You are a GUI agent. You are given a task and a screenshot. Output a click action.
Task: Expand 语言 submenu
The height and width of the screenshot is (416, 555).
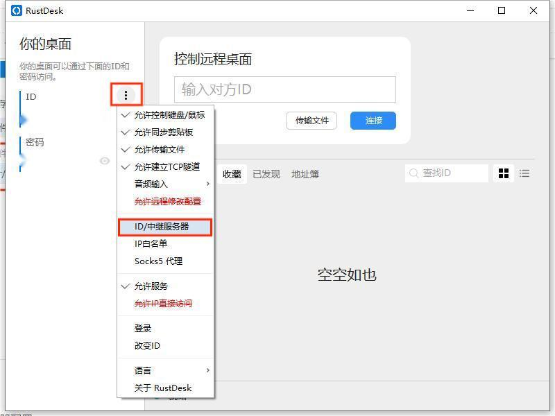(x=166, y=370)
